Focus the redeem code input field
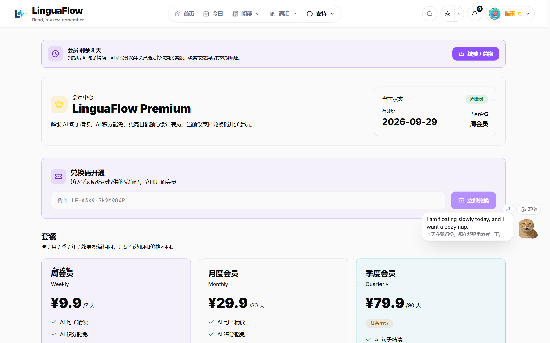550x343 pixels. pos(248,200)
